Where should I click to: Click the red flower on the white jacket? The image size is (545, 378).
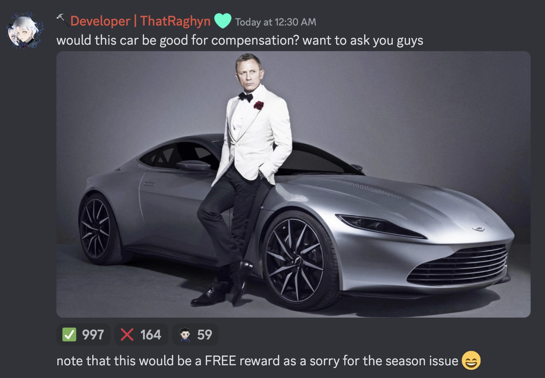(258, 105)
